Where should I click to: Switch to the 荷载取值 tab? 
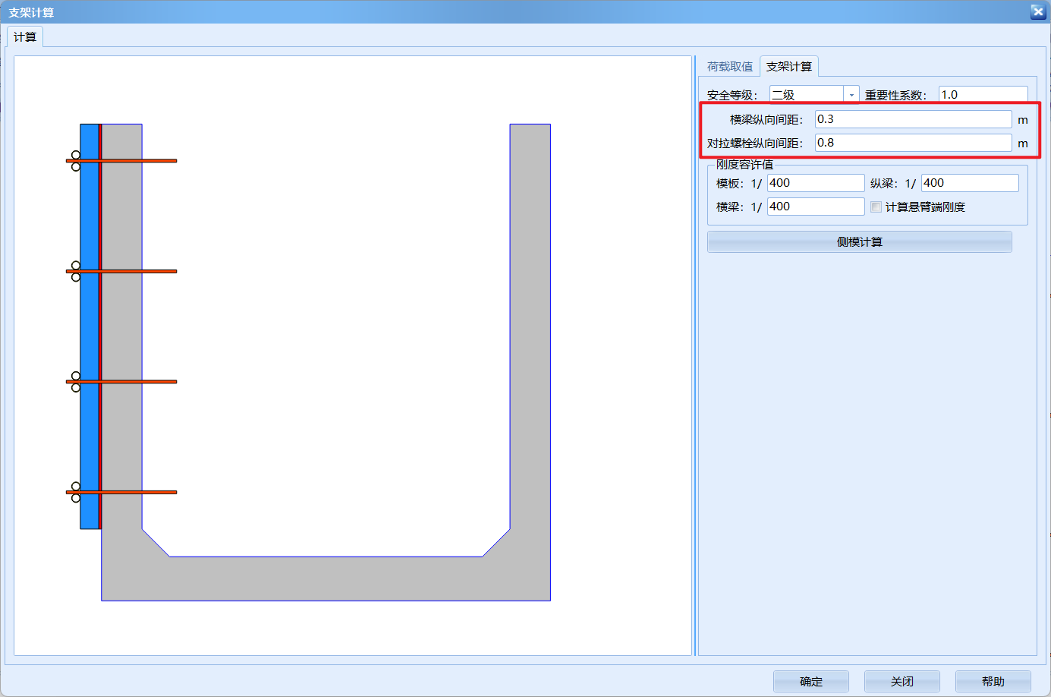point(729,67)
